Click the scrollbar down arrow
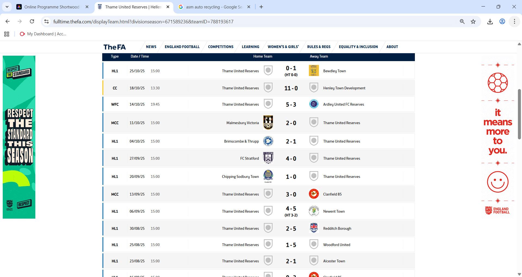 click(519, 274)
